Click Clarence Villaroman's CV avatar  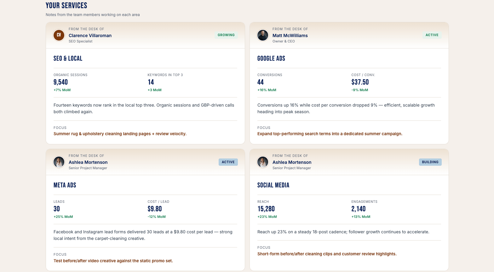click(59, 35)
